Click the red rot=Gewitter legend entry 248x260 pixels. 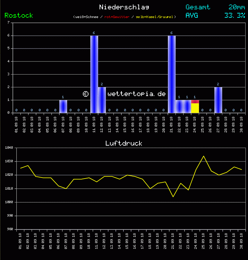pyautogui.click(x=117, y=17)
